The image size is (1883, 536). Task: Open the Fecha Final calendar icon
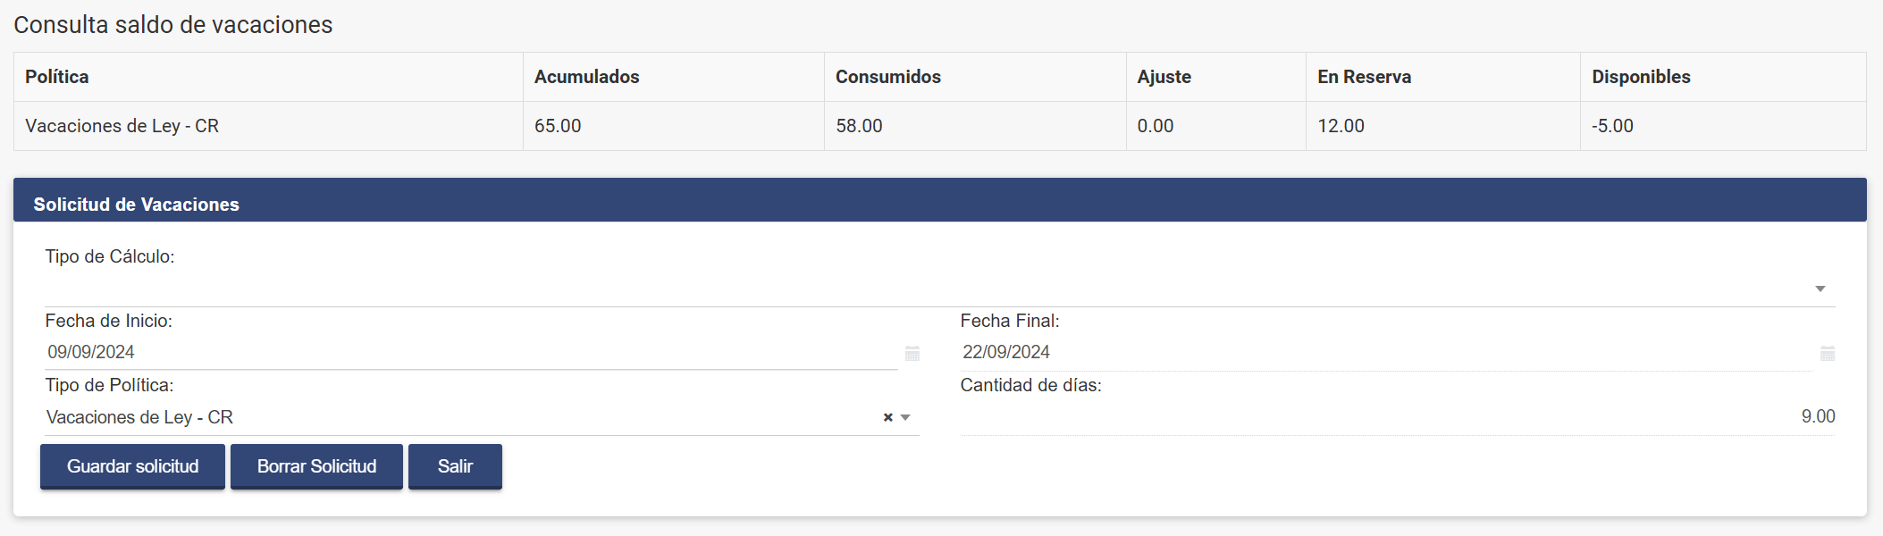(x=1828, y=354)
